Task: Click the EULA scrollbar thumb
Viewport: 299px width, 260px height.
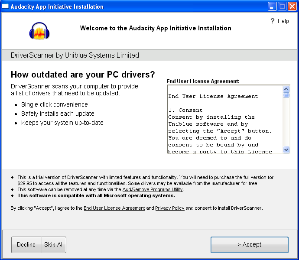Action: pyautogui.click(x=286, y=95)
